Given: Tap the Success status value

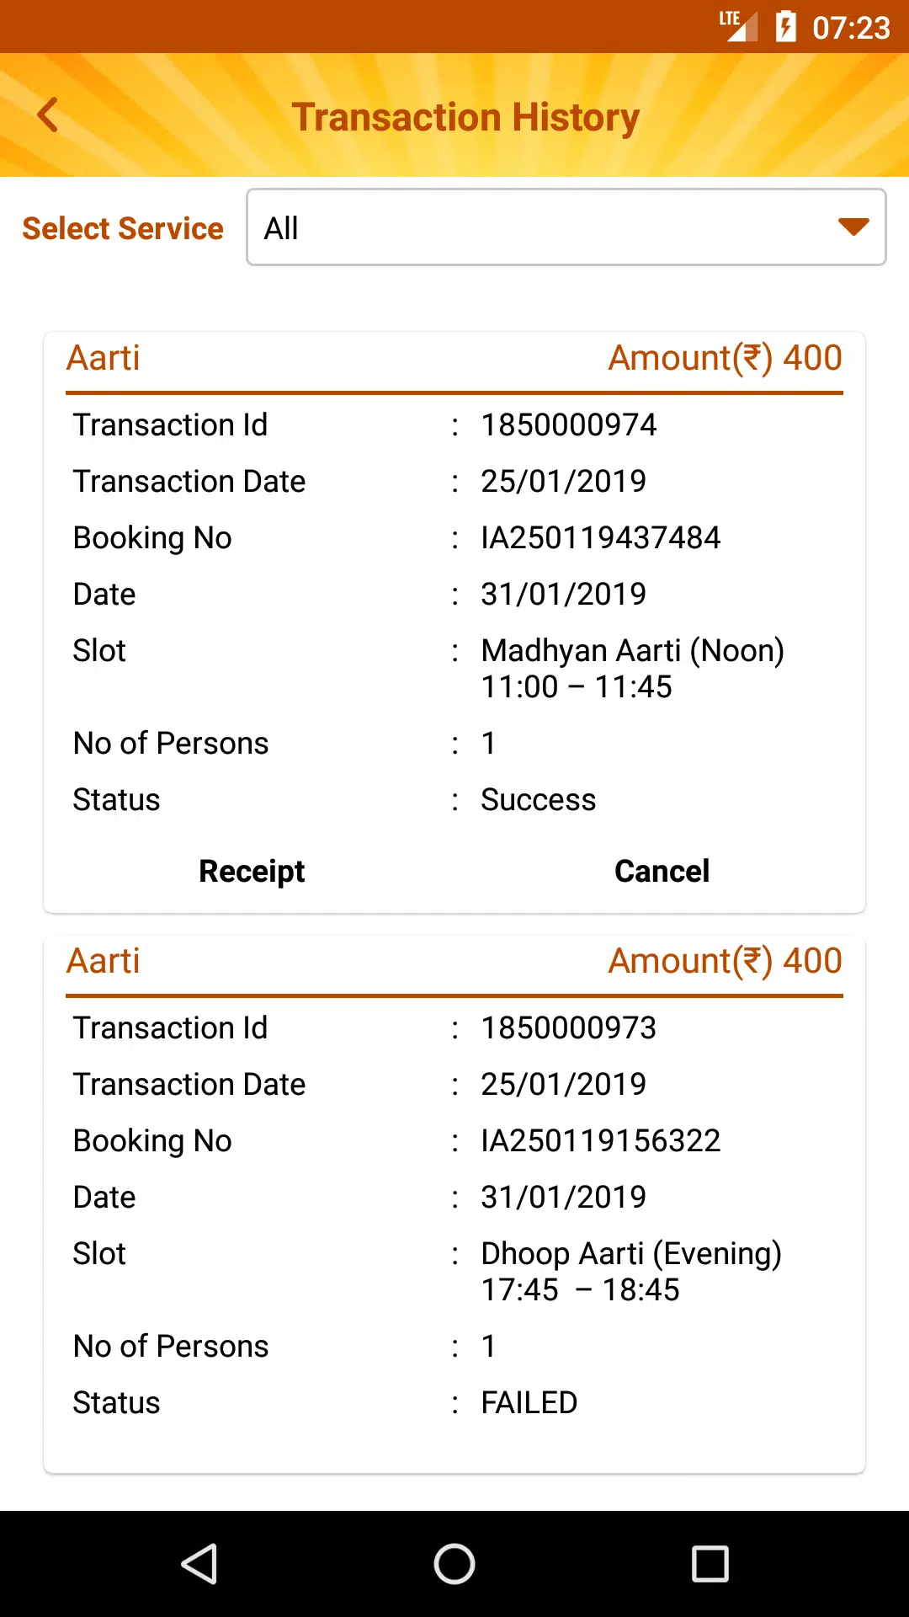Looking at the screenshot, I should [538, 799].
